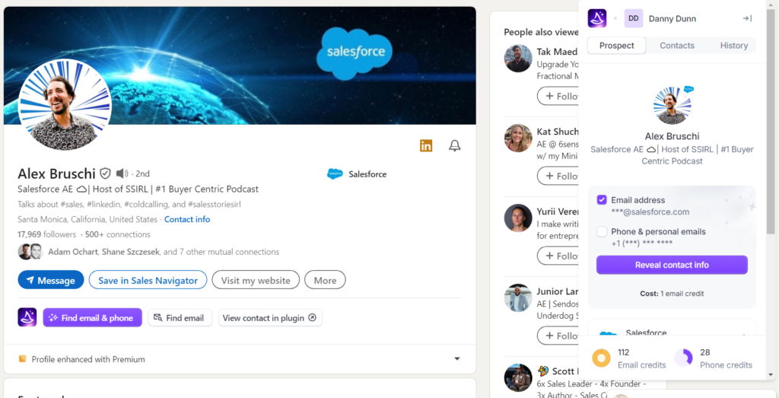
Task: Click the Premium badge icon in profile enhanced row
Action: pos(22,358)
